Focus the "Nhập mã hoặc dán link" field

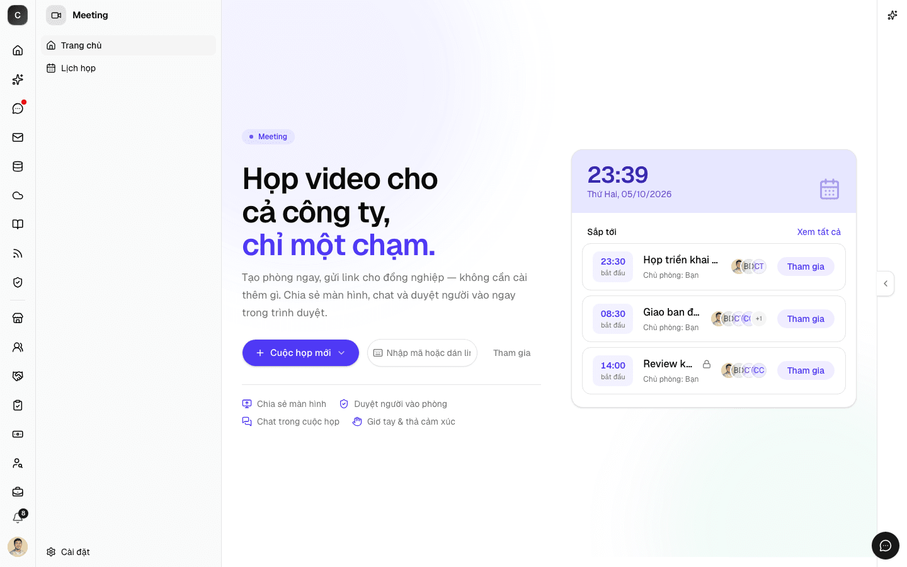422,353
